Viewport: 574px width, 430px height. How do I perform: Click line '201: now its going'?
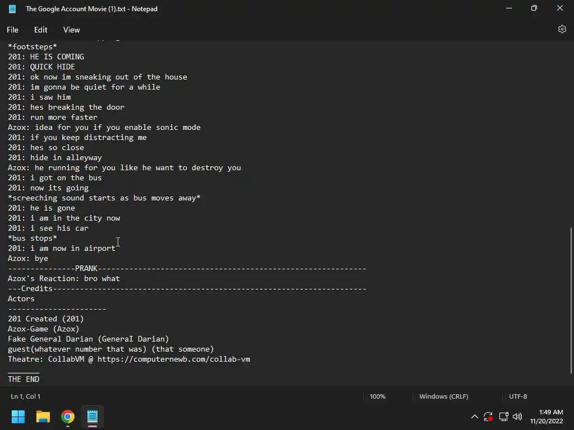point(48,188)
